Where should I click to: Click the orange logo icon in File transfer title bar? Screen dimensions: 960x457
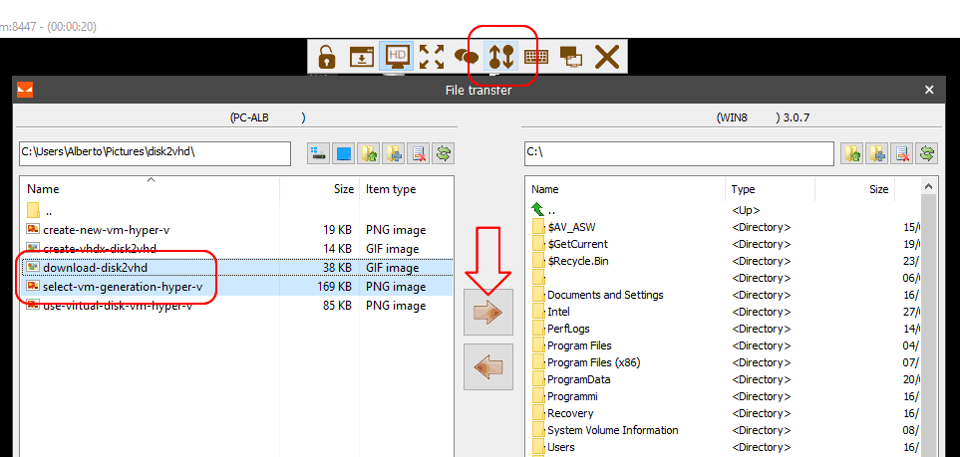click(25, 90)
